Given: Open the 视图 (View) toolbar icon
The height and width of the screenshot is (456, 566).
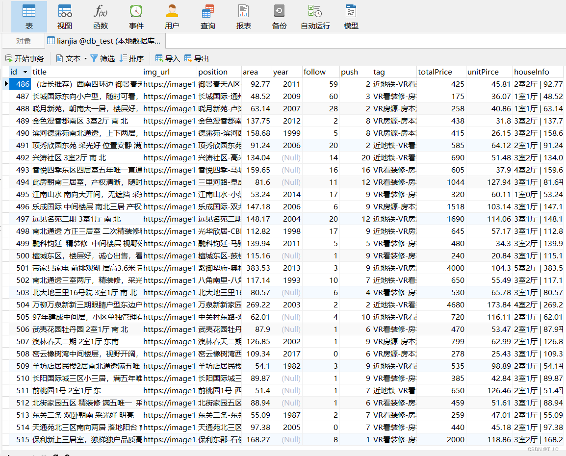Looking at the screenshot, I should pyautogui.click(x=65, y=17).
